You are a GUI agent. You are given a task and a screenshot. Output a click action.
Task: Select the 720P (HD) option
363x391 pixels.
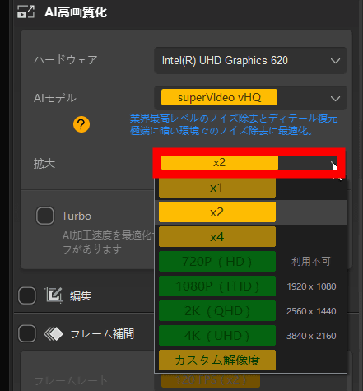[x=217, y=262]
